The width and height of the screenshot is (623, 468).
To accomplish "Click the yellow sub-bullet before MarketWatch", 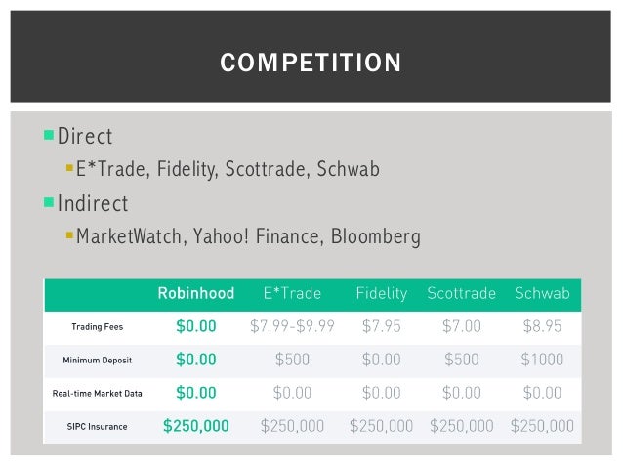I will (68, 236).
